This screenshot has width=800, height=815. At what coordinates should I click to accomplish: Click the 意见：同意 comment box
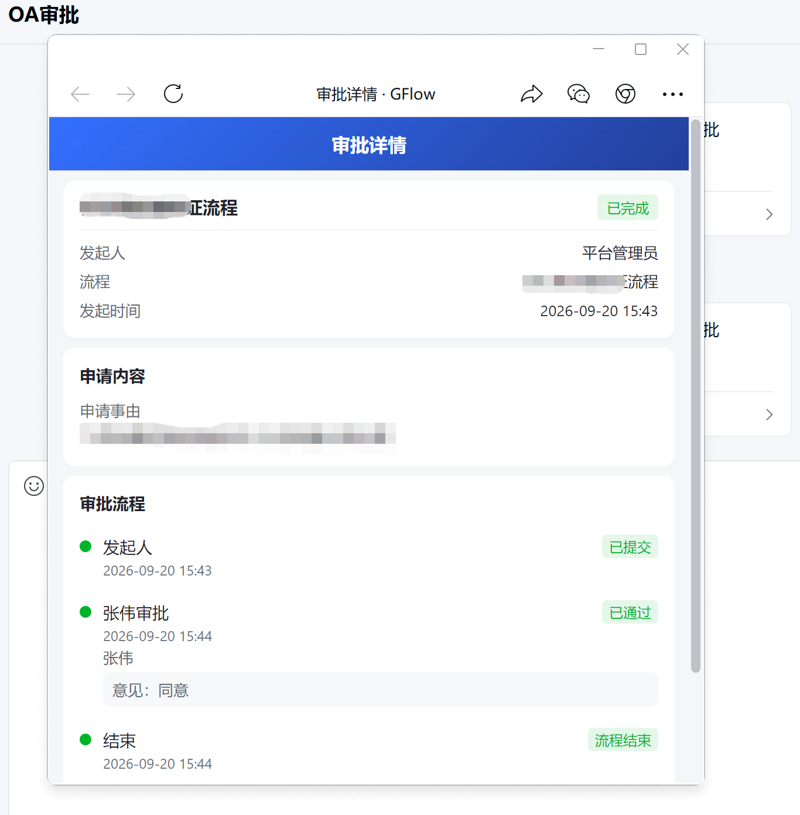coord(381,690)
